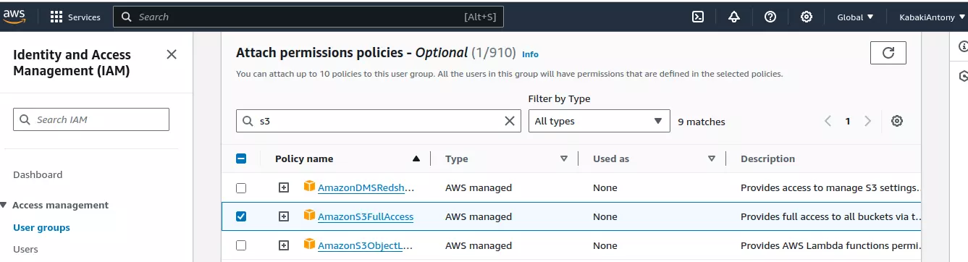Open the Global region dropdown
Image resolution: width=968 pixels, height=262 pixels.
coord(855,17)
